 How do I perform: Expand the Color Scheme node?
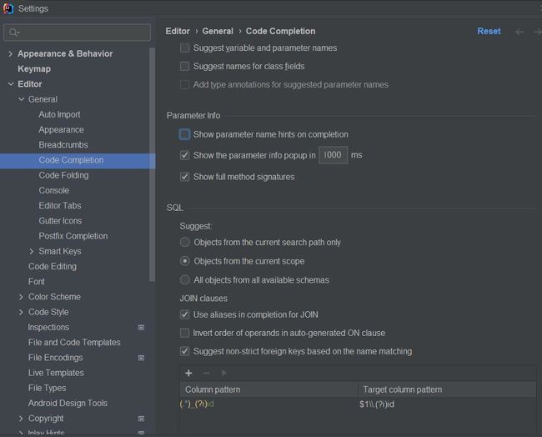coord(21,297)
